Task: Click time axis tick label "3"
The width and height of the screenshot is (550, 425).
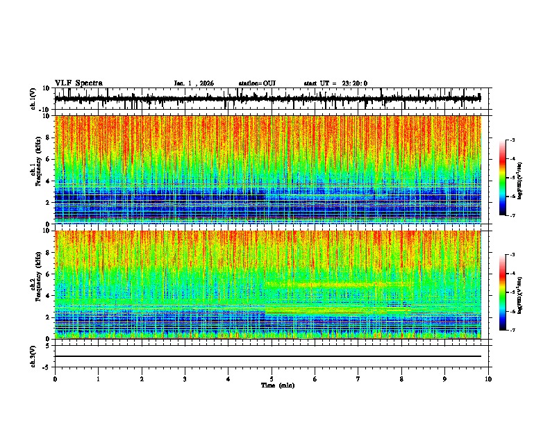Action: click(185, 379)
